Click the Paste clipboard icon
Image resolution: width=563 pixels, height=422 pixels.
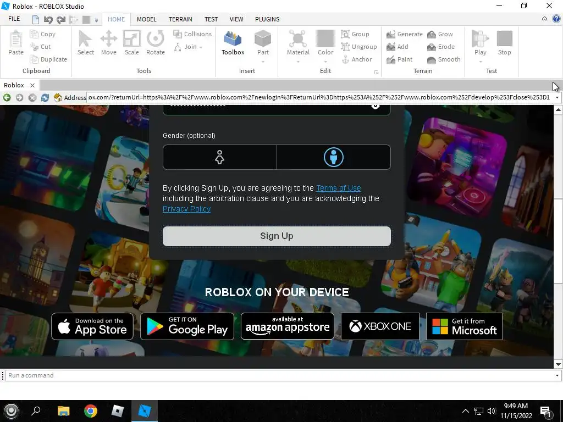[x=16, y=43]
